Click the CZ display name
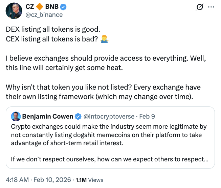 click(x=31, y=7)
